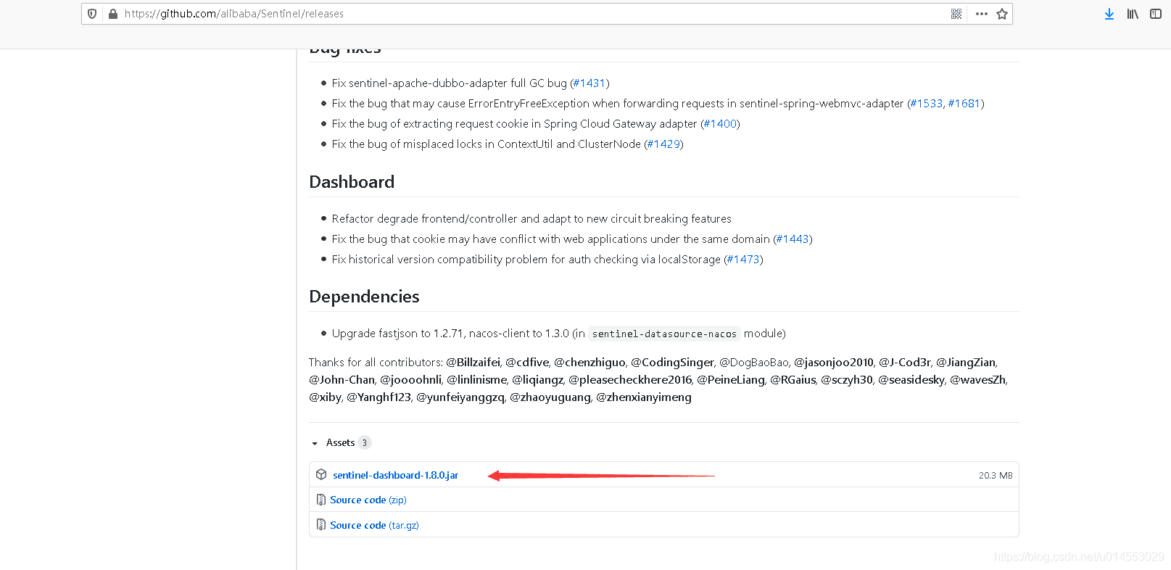1171x570 pixels.
Task: Open contributor @liqiangz profile
Action: coord(537,380)
